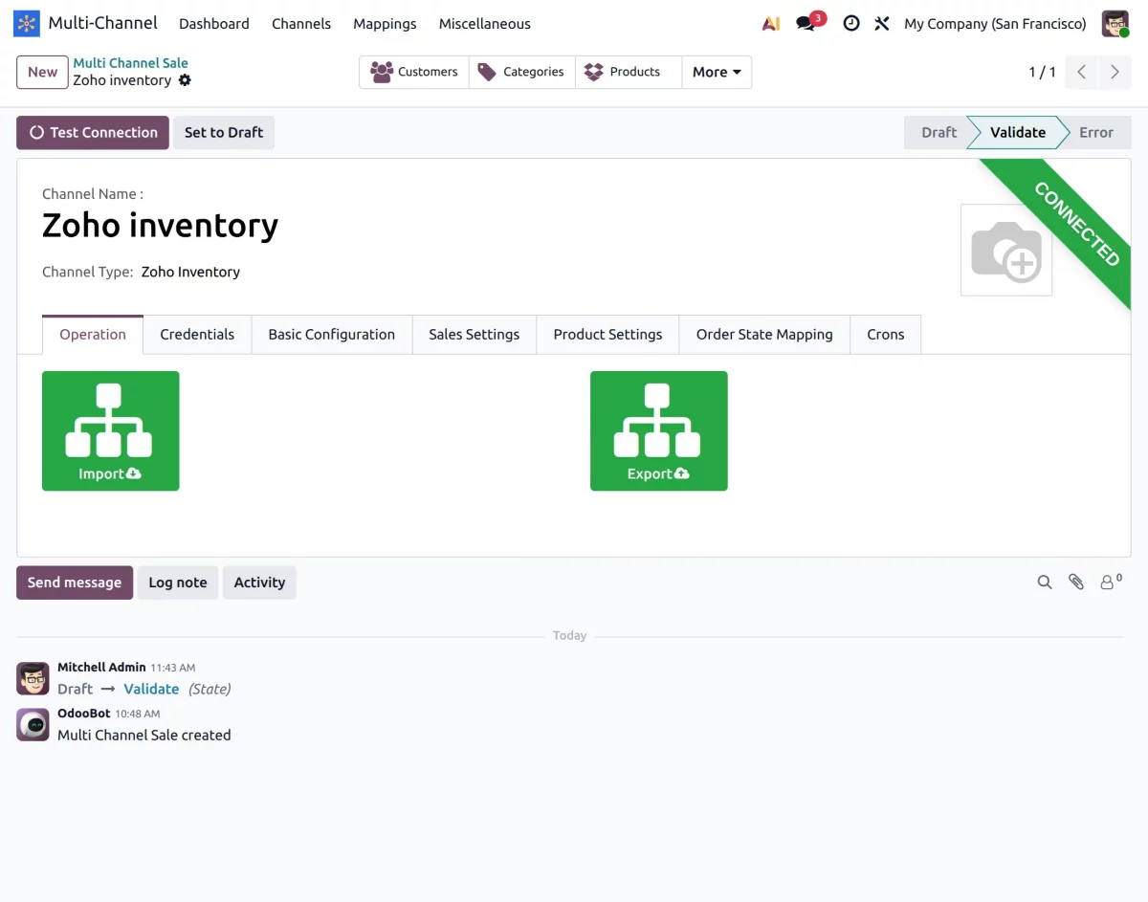Click the 'Multi Channel Sale created' message

[144, 736]
